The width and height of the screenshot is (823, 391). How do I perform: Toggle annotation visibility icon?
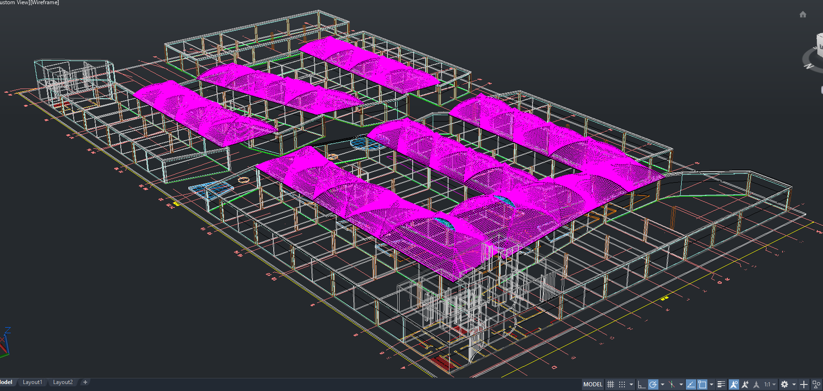733,384
